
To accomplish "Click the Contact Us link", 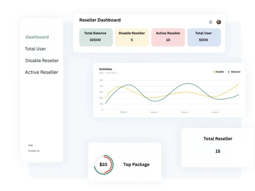I will [34, 151].
